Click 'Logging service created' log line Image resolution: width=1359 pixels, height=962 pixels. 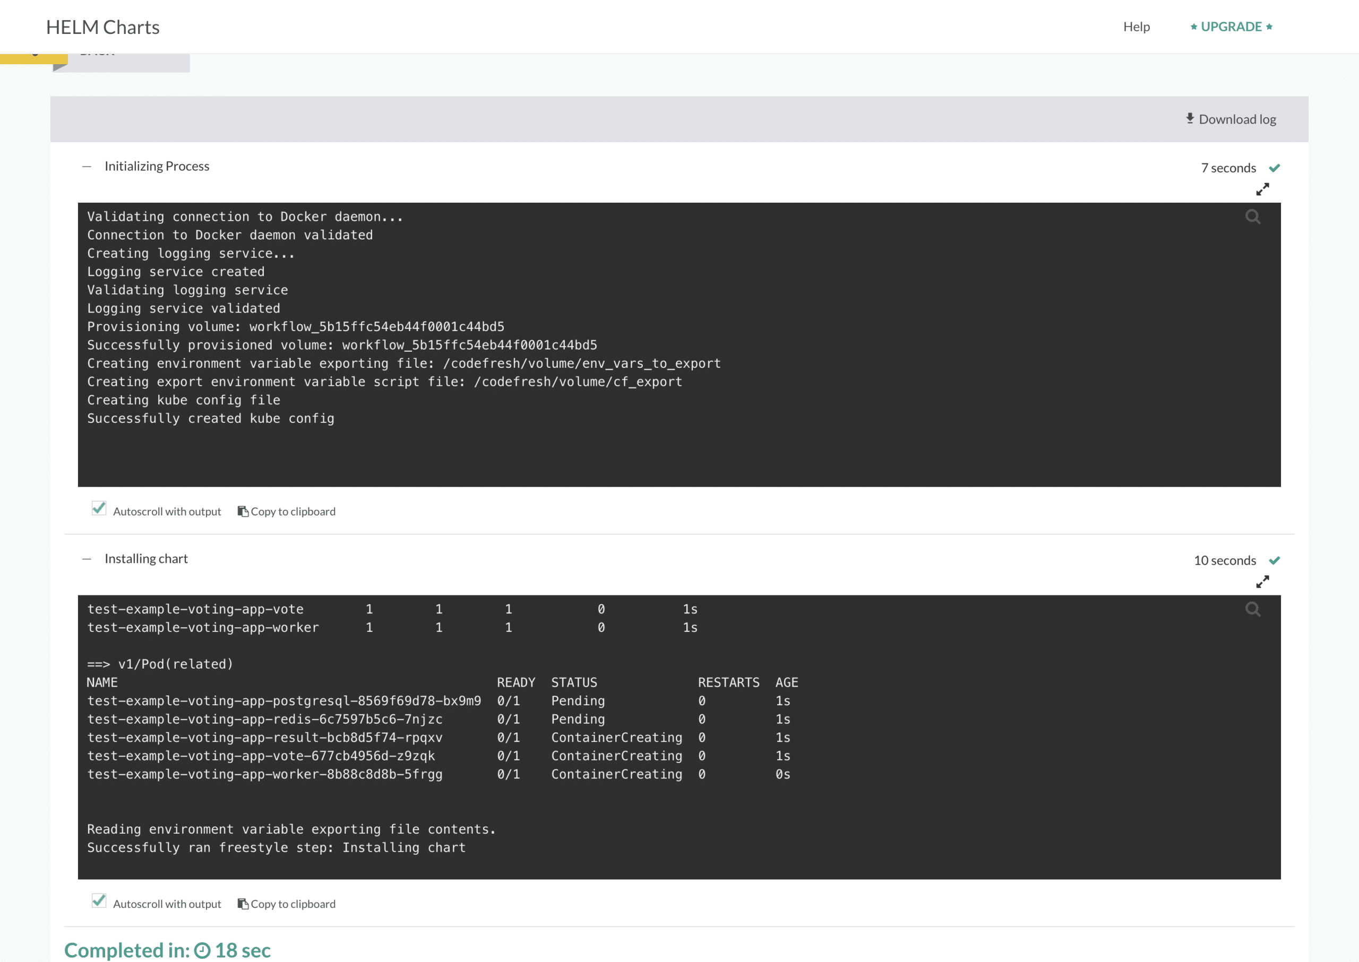click(175, 272)
